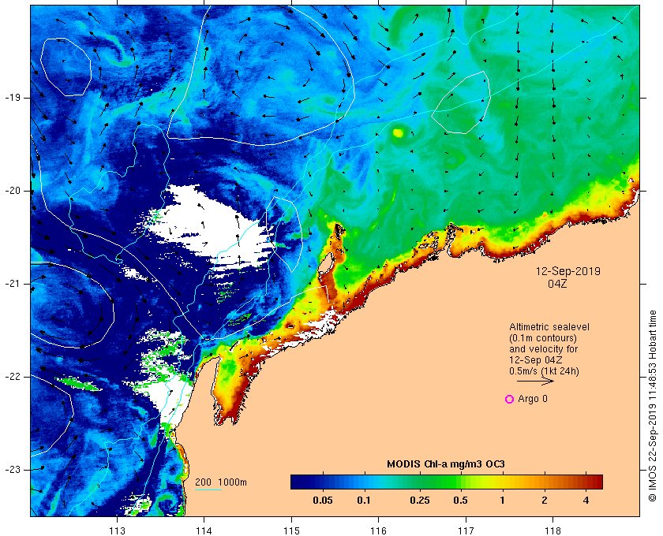This screenshot has width=663, height=536.
Task: Click the '-21' latitude axis label
Action: pyautogui.click(x=13, y=284)
